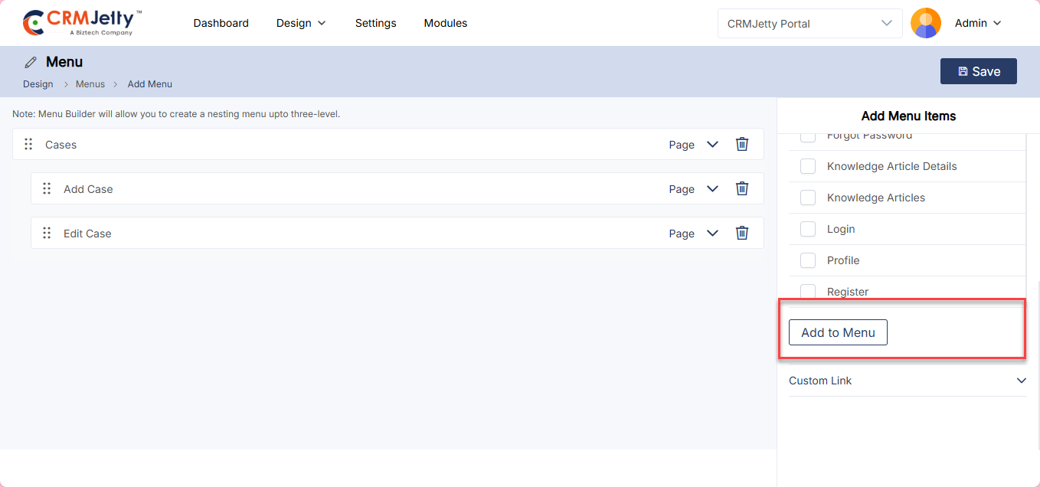Viewport: 1040px width, 487px height.
Task: Click the CRMJetty logo
Action: 82,23
